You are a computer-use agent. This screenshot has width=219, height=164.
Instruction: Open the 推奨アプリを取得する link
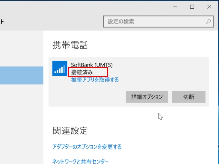pyautogui.click(x=95, y=80)
